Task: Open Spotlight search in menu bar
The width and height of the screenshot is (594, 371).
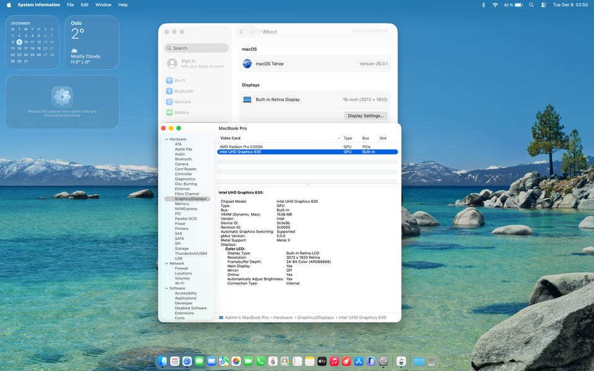Action: (531, 4)
